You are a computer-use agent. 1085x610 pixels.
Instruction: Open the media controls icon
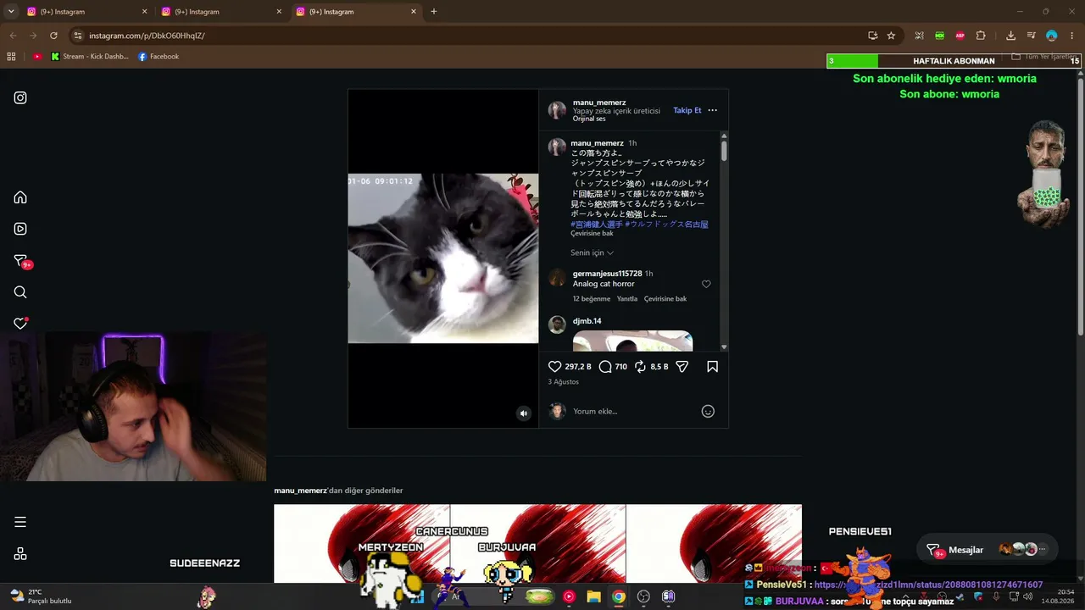(x=1031, y=36)
